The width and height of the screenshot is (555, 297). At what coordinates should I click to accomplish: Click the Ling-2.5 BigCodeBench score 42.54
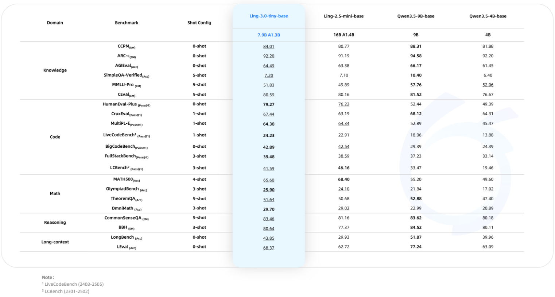[x=344, y=147]
